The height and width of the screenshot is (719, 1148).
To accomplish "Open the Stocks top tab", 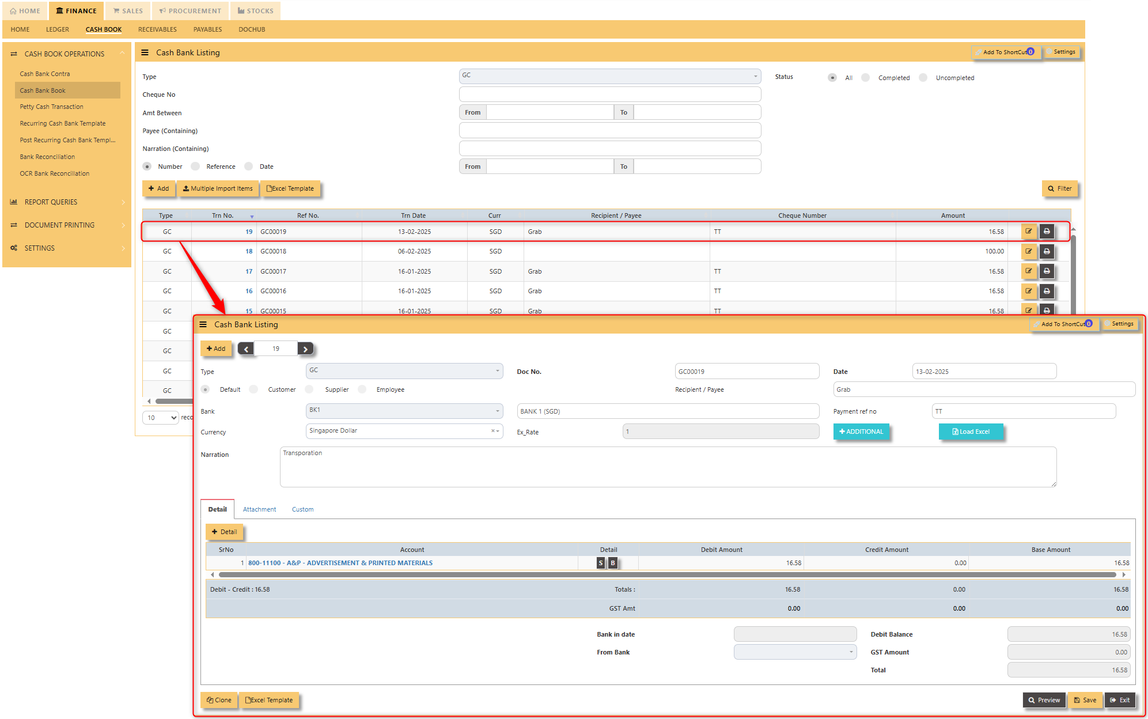I will (256, 11).
